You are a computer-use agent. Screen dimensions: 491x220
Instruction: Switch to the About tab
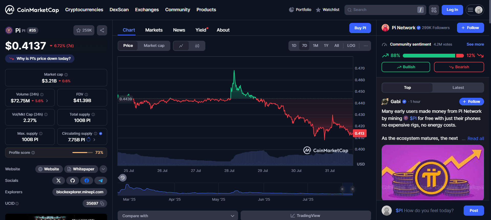coord(223,30)
